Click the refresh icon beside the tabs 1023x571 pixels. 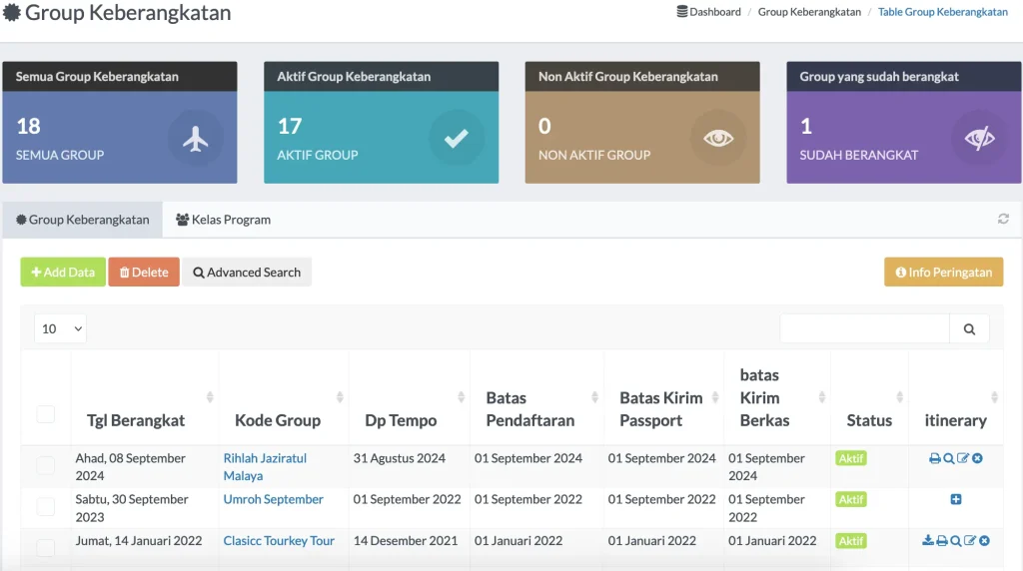click(x=1003, y=220)
